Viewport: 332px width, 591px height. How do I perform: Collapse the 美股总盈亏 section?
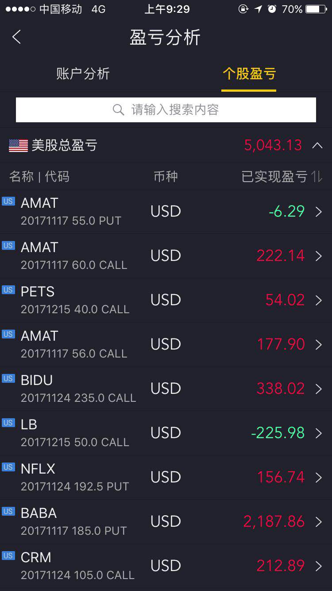317,145
